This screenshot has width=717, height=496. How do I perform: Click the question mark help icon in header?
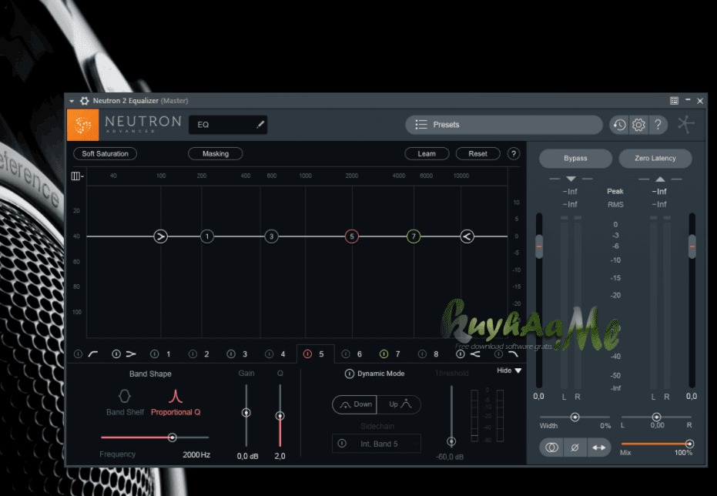point(658,125)
